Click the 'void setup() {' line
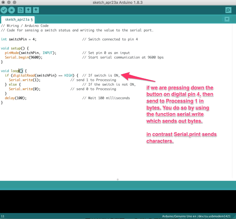The width and height of the screenshot is (236, 219). coord(15,48)
